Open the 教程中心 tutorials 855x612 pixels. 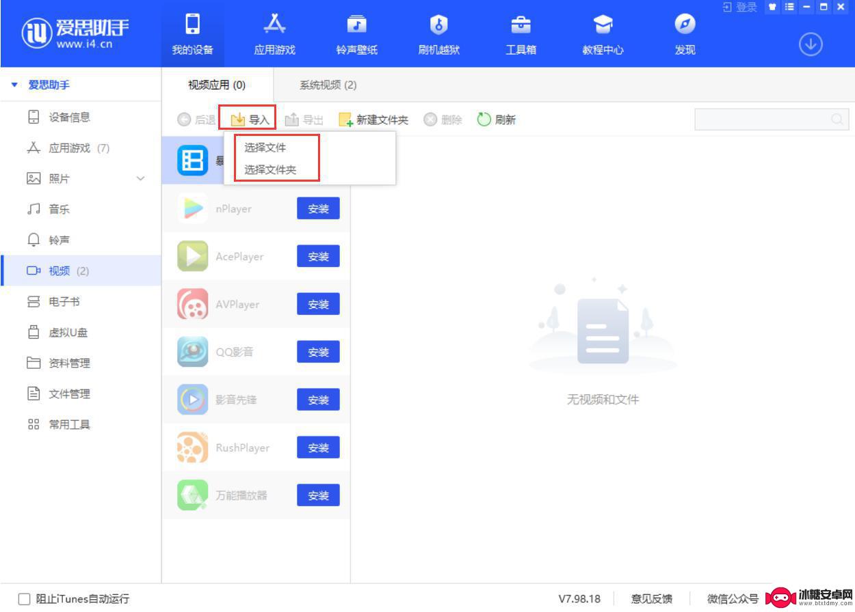603,34
